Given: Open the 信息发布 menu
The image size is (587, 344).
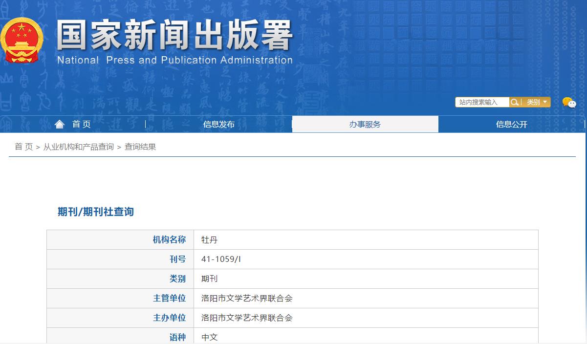Looking at the screenshot, I should (218, 124).
